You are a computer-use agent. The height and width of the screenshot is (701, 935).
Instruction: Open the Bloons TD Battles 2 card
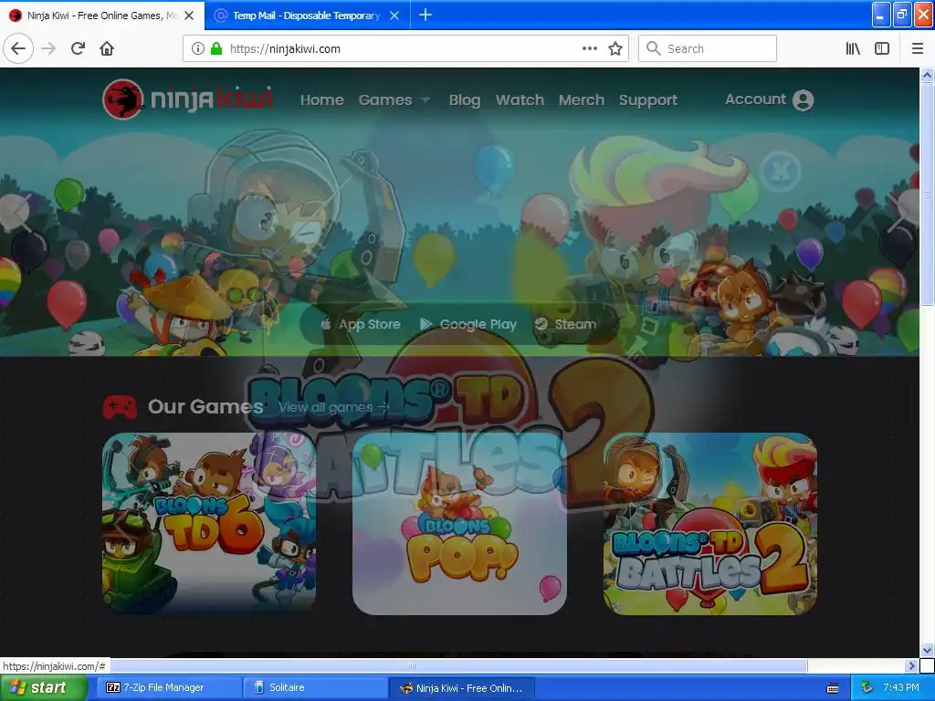[710, 524]
